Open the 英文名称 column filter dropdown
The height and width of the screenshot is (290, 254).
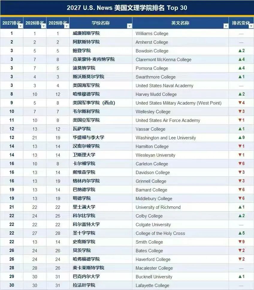[x=226, y=26]
